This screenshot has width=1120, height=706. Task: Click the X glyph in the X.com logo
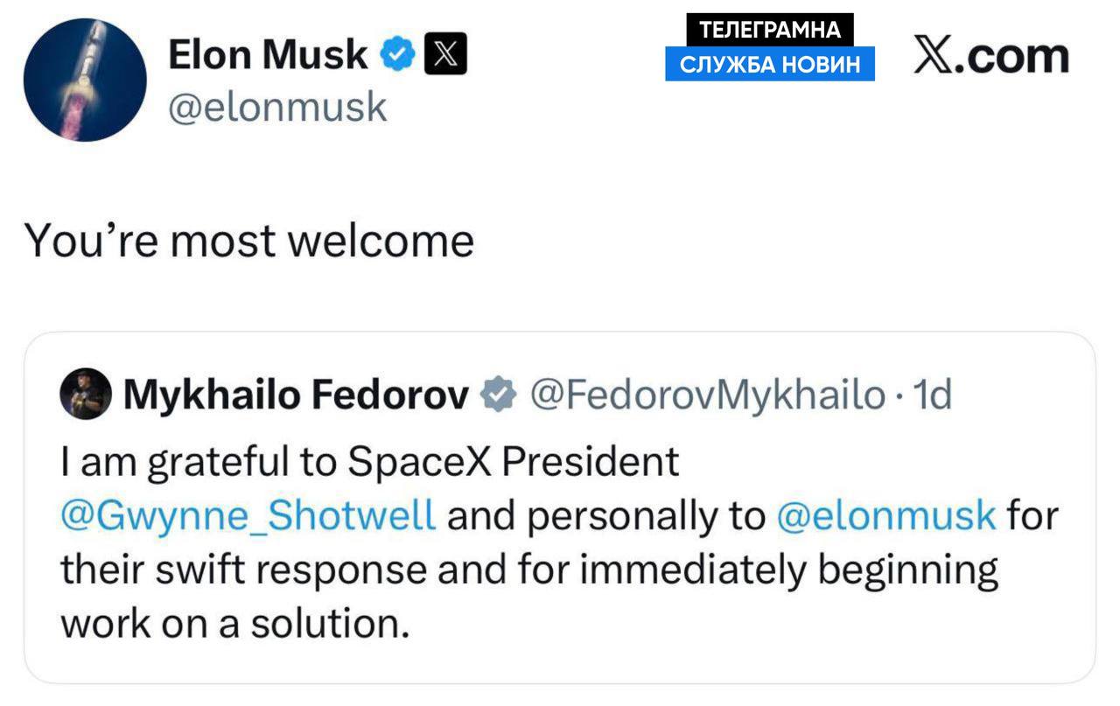click(x=934, y=56)
